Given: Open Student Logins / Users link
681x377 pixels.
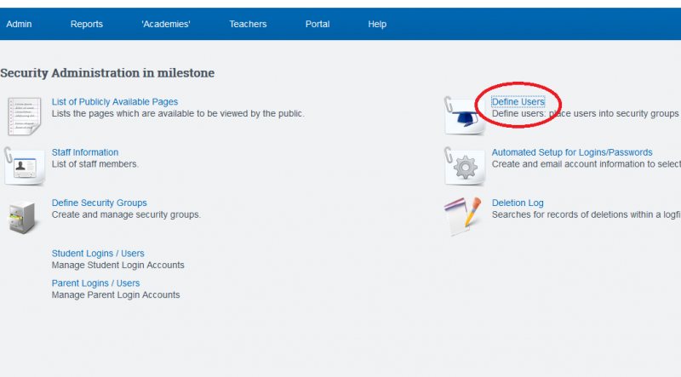Looking at the screenshot, I should pyautogui.click(x=98, y=254).
